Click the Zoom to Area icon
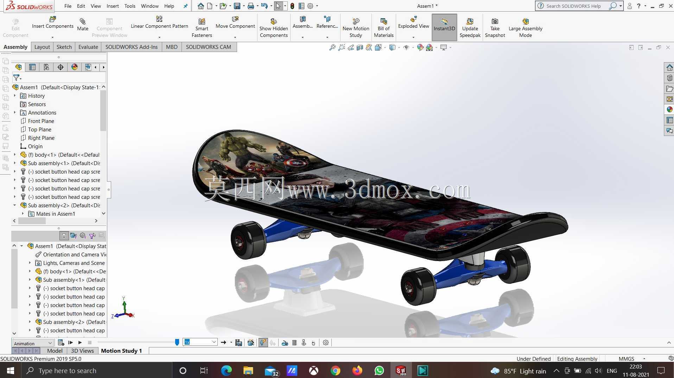Screen dimensions: 674x378 341,47
